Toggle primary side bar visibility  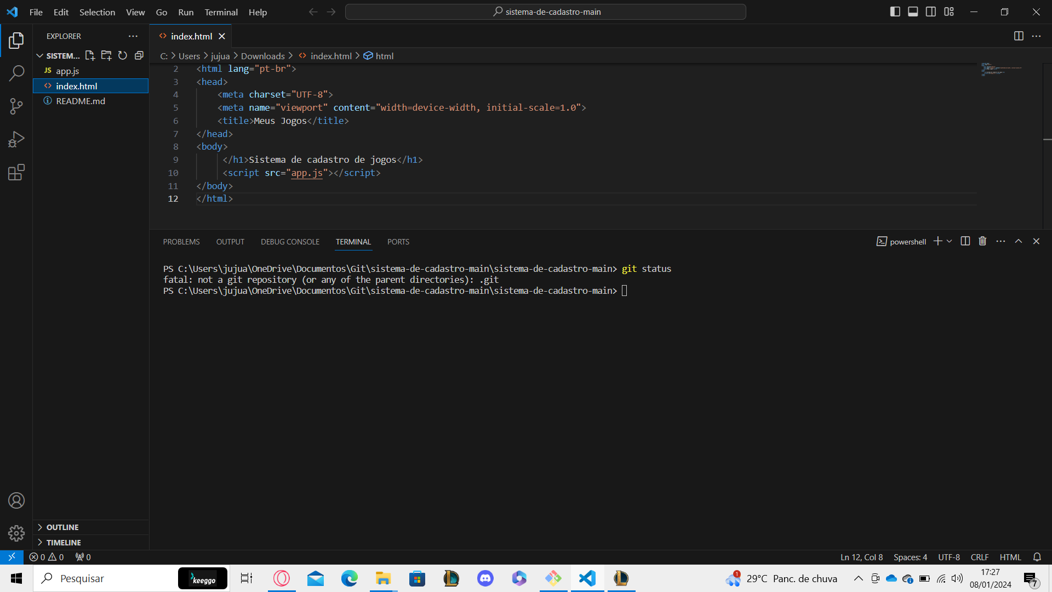[895, 12]
